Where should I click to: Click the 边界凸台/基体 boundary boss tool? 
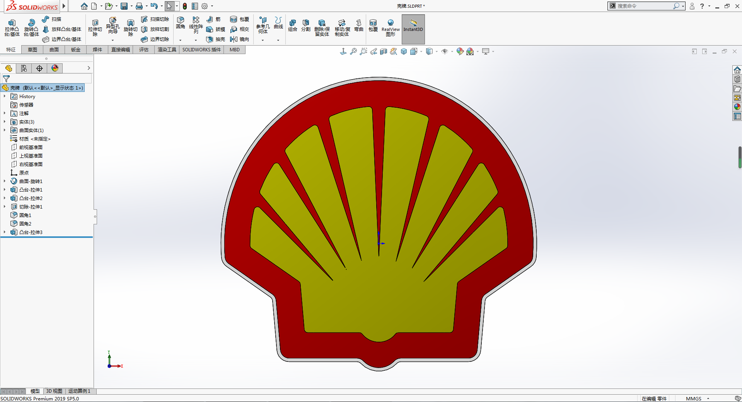pyautogui.click(x=62, y=39)
